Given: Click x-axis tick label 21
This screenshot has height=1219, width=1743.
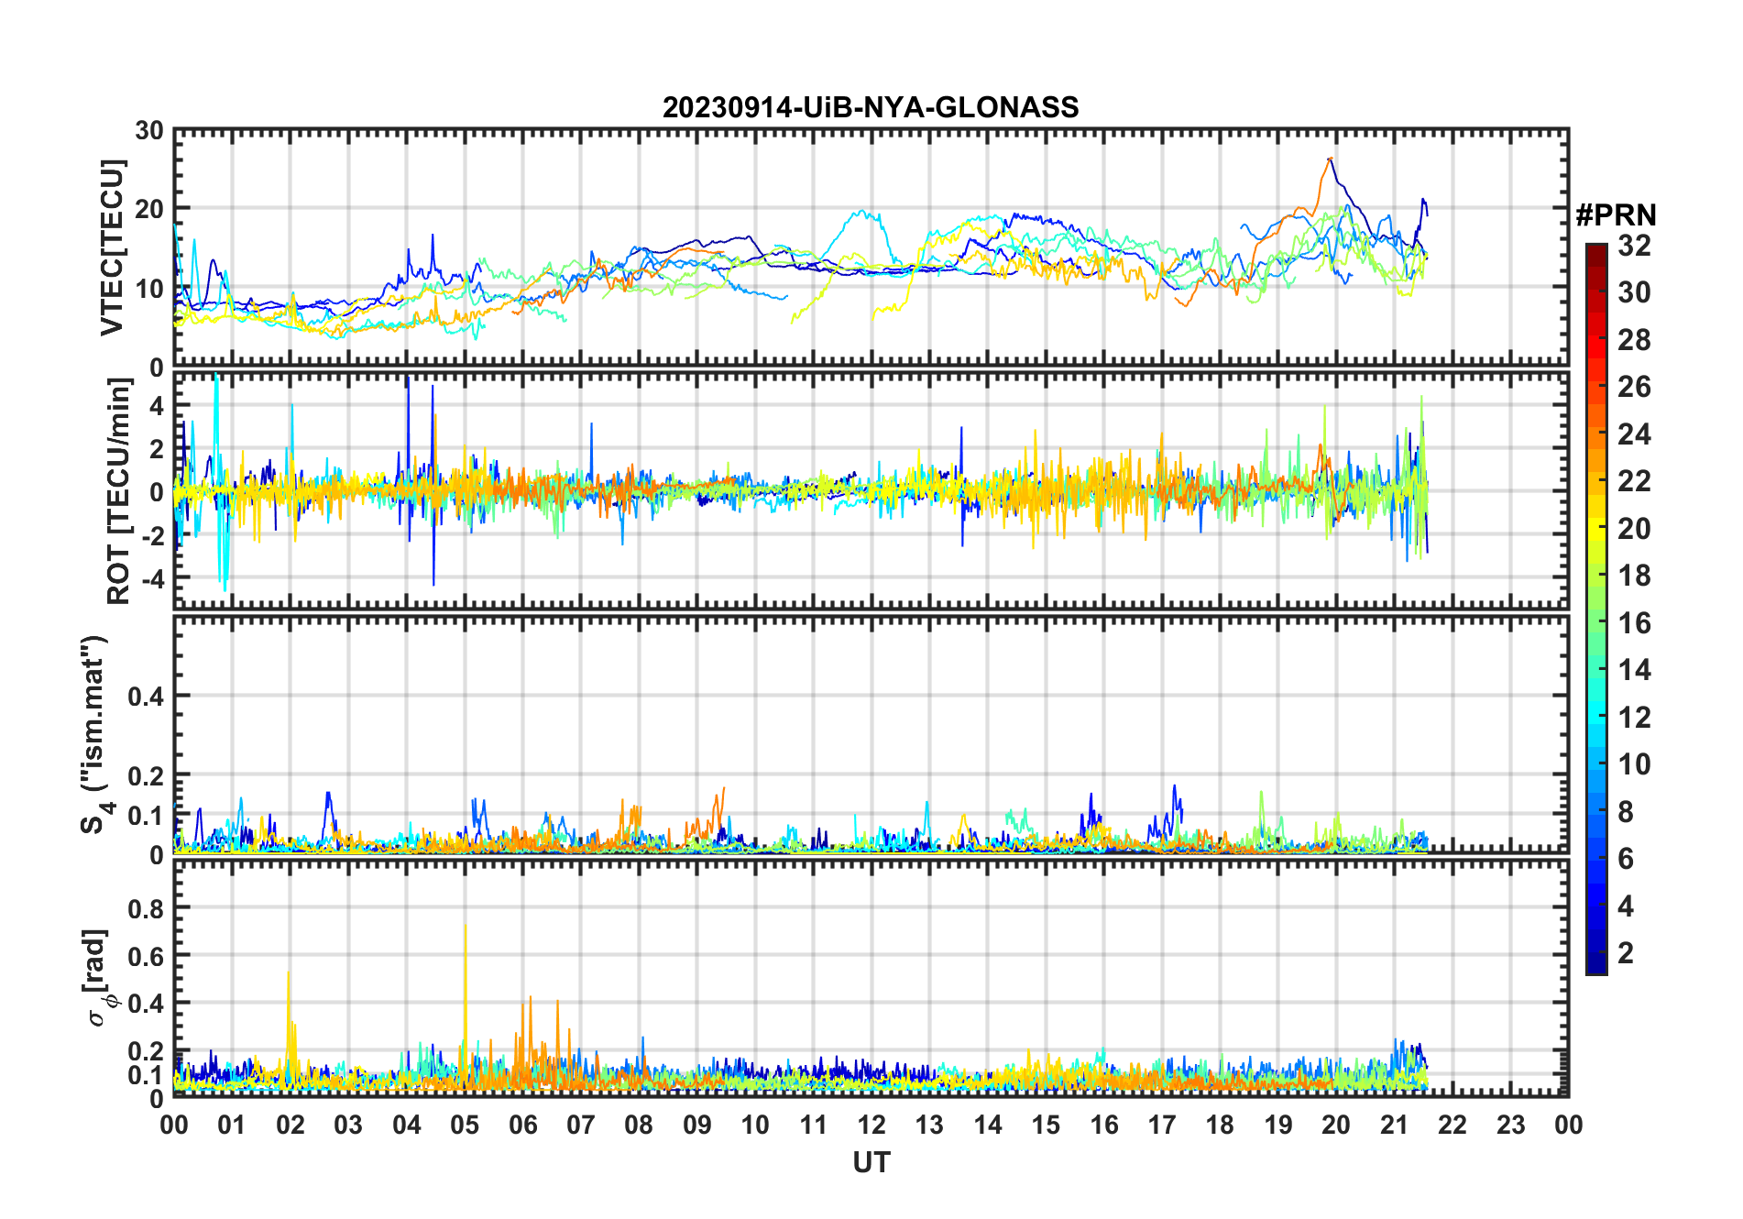Looking at the screenshot, I should (1394, 1125).
